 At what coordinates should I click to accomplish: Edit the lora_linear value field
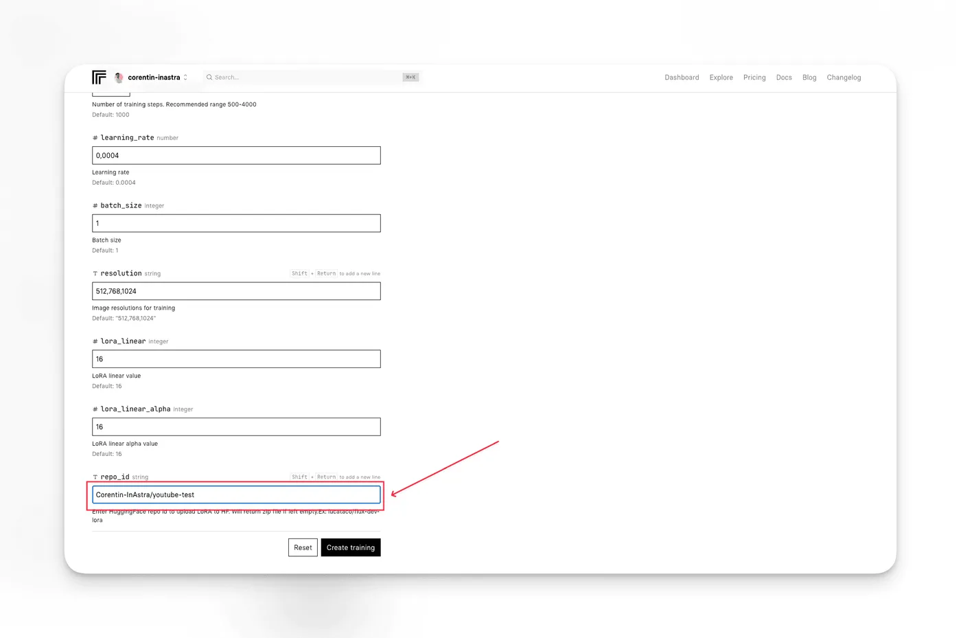(x=236, y=359)
